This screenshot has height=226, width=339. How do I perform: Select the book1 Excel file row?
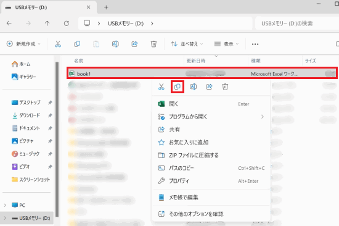pyautogui.click(x=202, y=73)
